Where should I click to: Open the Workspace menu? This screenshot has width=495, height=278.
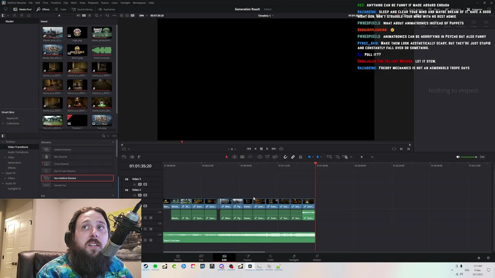(x=139, y=3)
